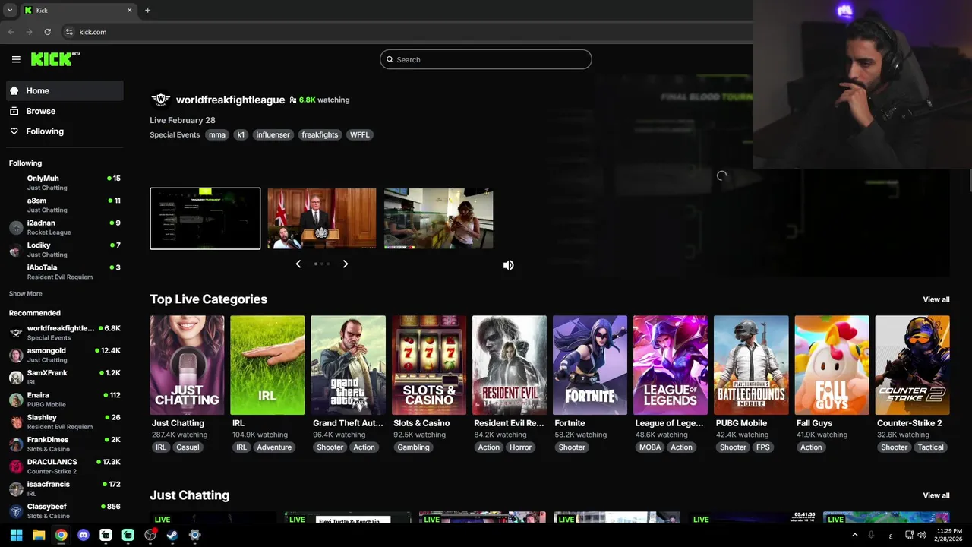Image resolution: width=972 pixels, height=547 pixels.
Task: Open OnlyMuh followed channel
Action: tap(65, 182)
